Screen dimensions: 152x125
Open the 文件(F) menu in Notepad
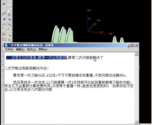coord(9,49)
